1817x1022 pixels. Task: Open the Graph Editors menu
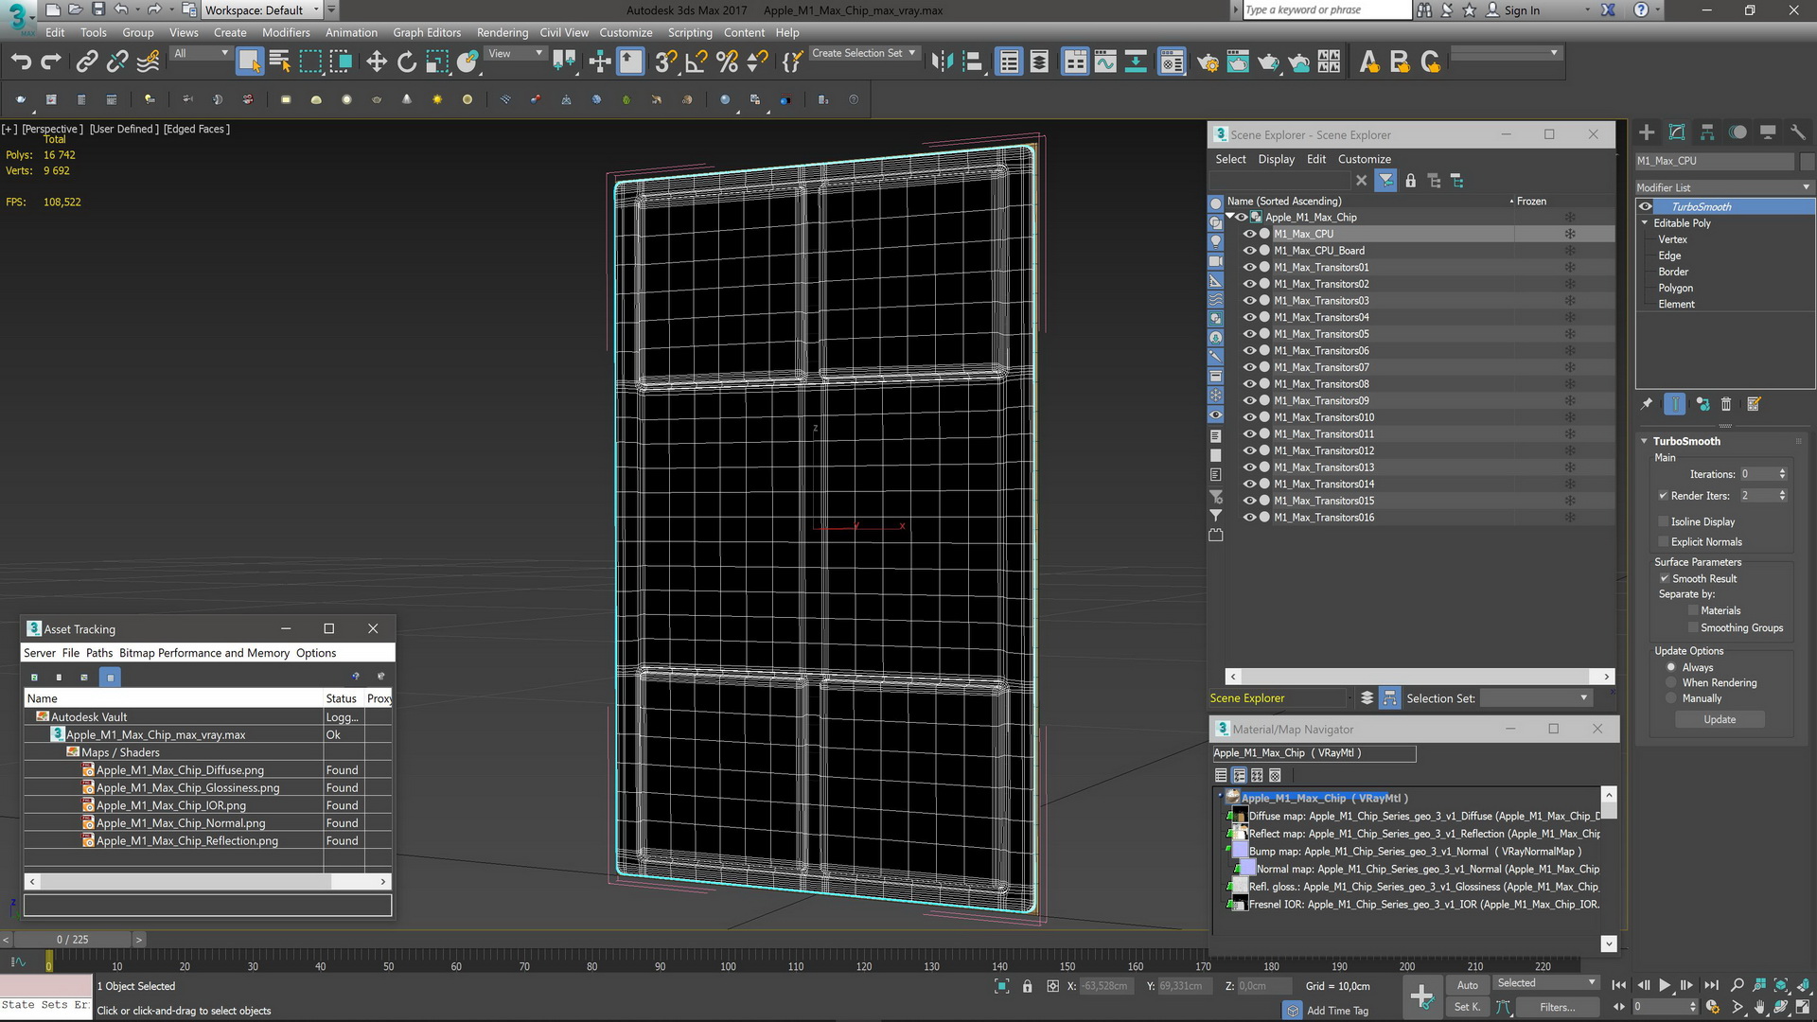[x=427, y=32]
